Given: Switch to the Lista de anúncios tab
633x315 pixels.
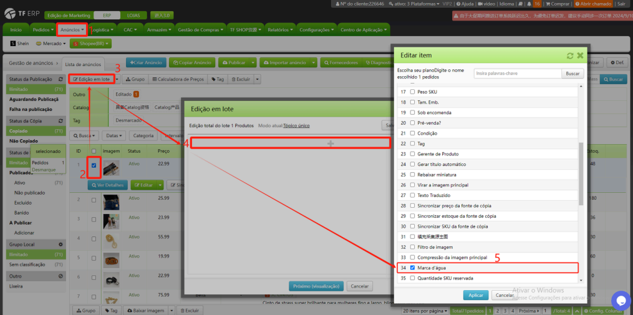Looking at the screenshot, I should [x=83, y=64].
